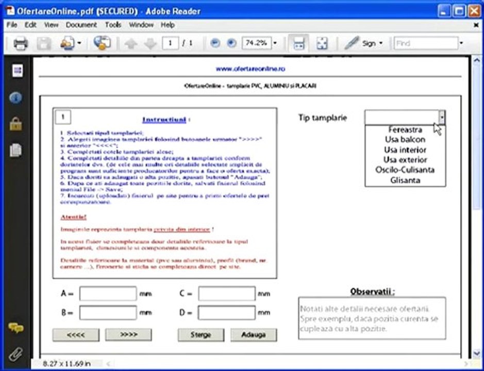Image resolution: width=484 pixels, height=371 pixels.
Task: Click the Tip tamplarie label
Action: (323, 117)
